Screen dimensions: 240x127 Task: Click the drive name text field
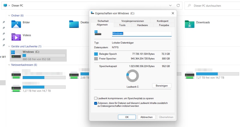coord(141,34)
